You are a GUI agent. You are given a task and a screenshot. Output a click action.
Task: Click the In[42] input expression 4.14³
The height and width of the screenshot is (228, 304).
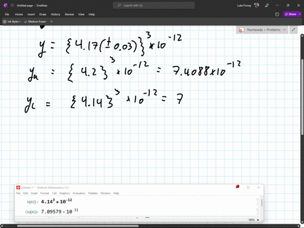56,201
